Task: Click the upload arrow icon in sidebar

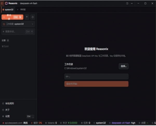Action: point(27,17)
